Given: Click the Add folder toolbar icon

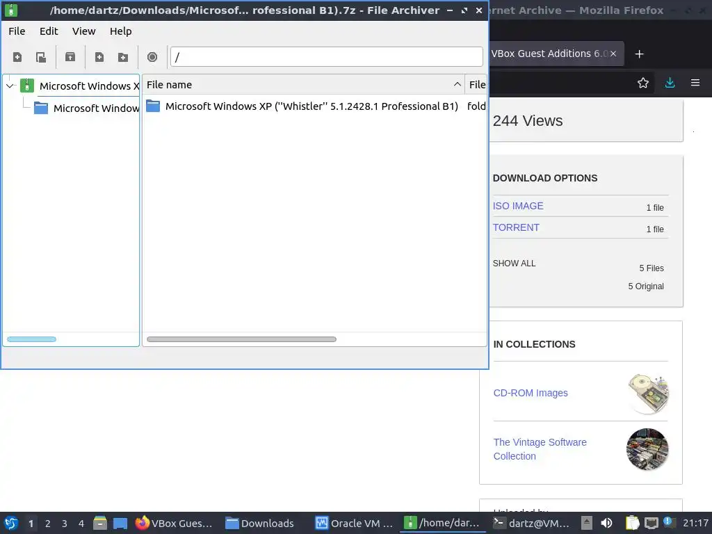Looking at the screenshot, I should [122, 57].
